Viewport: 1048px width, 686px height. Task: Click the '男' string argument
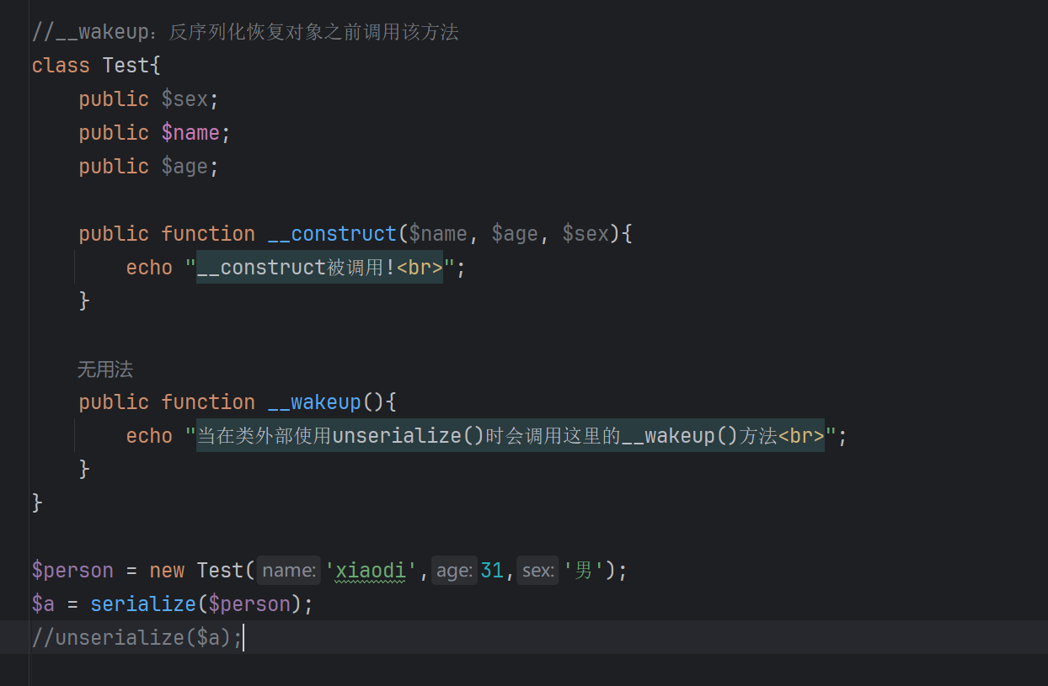tap(583, 571)
